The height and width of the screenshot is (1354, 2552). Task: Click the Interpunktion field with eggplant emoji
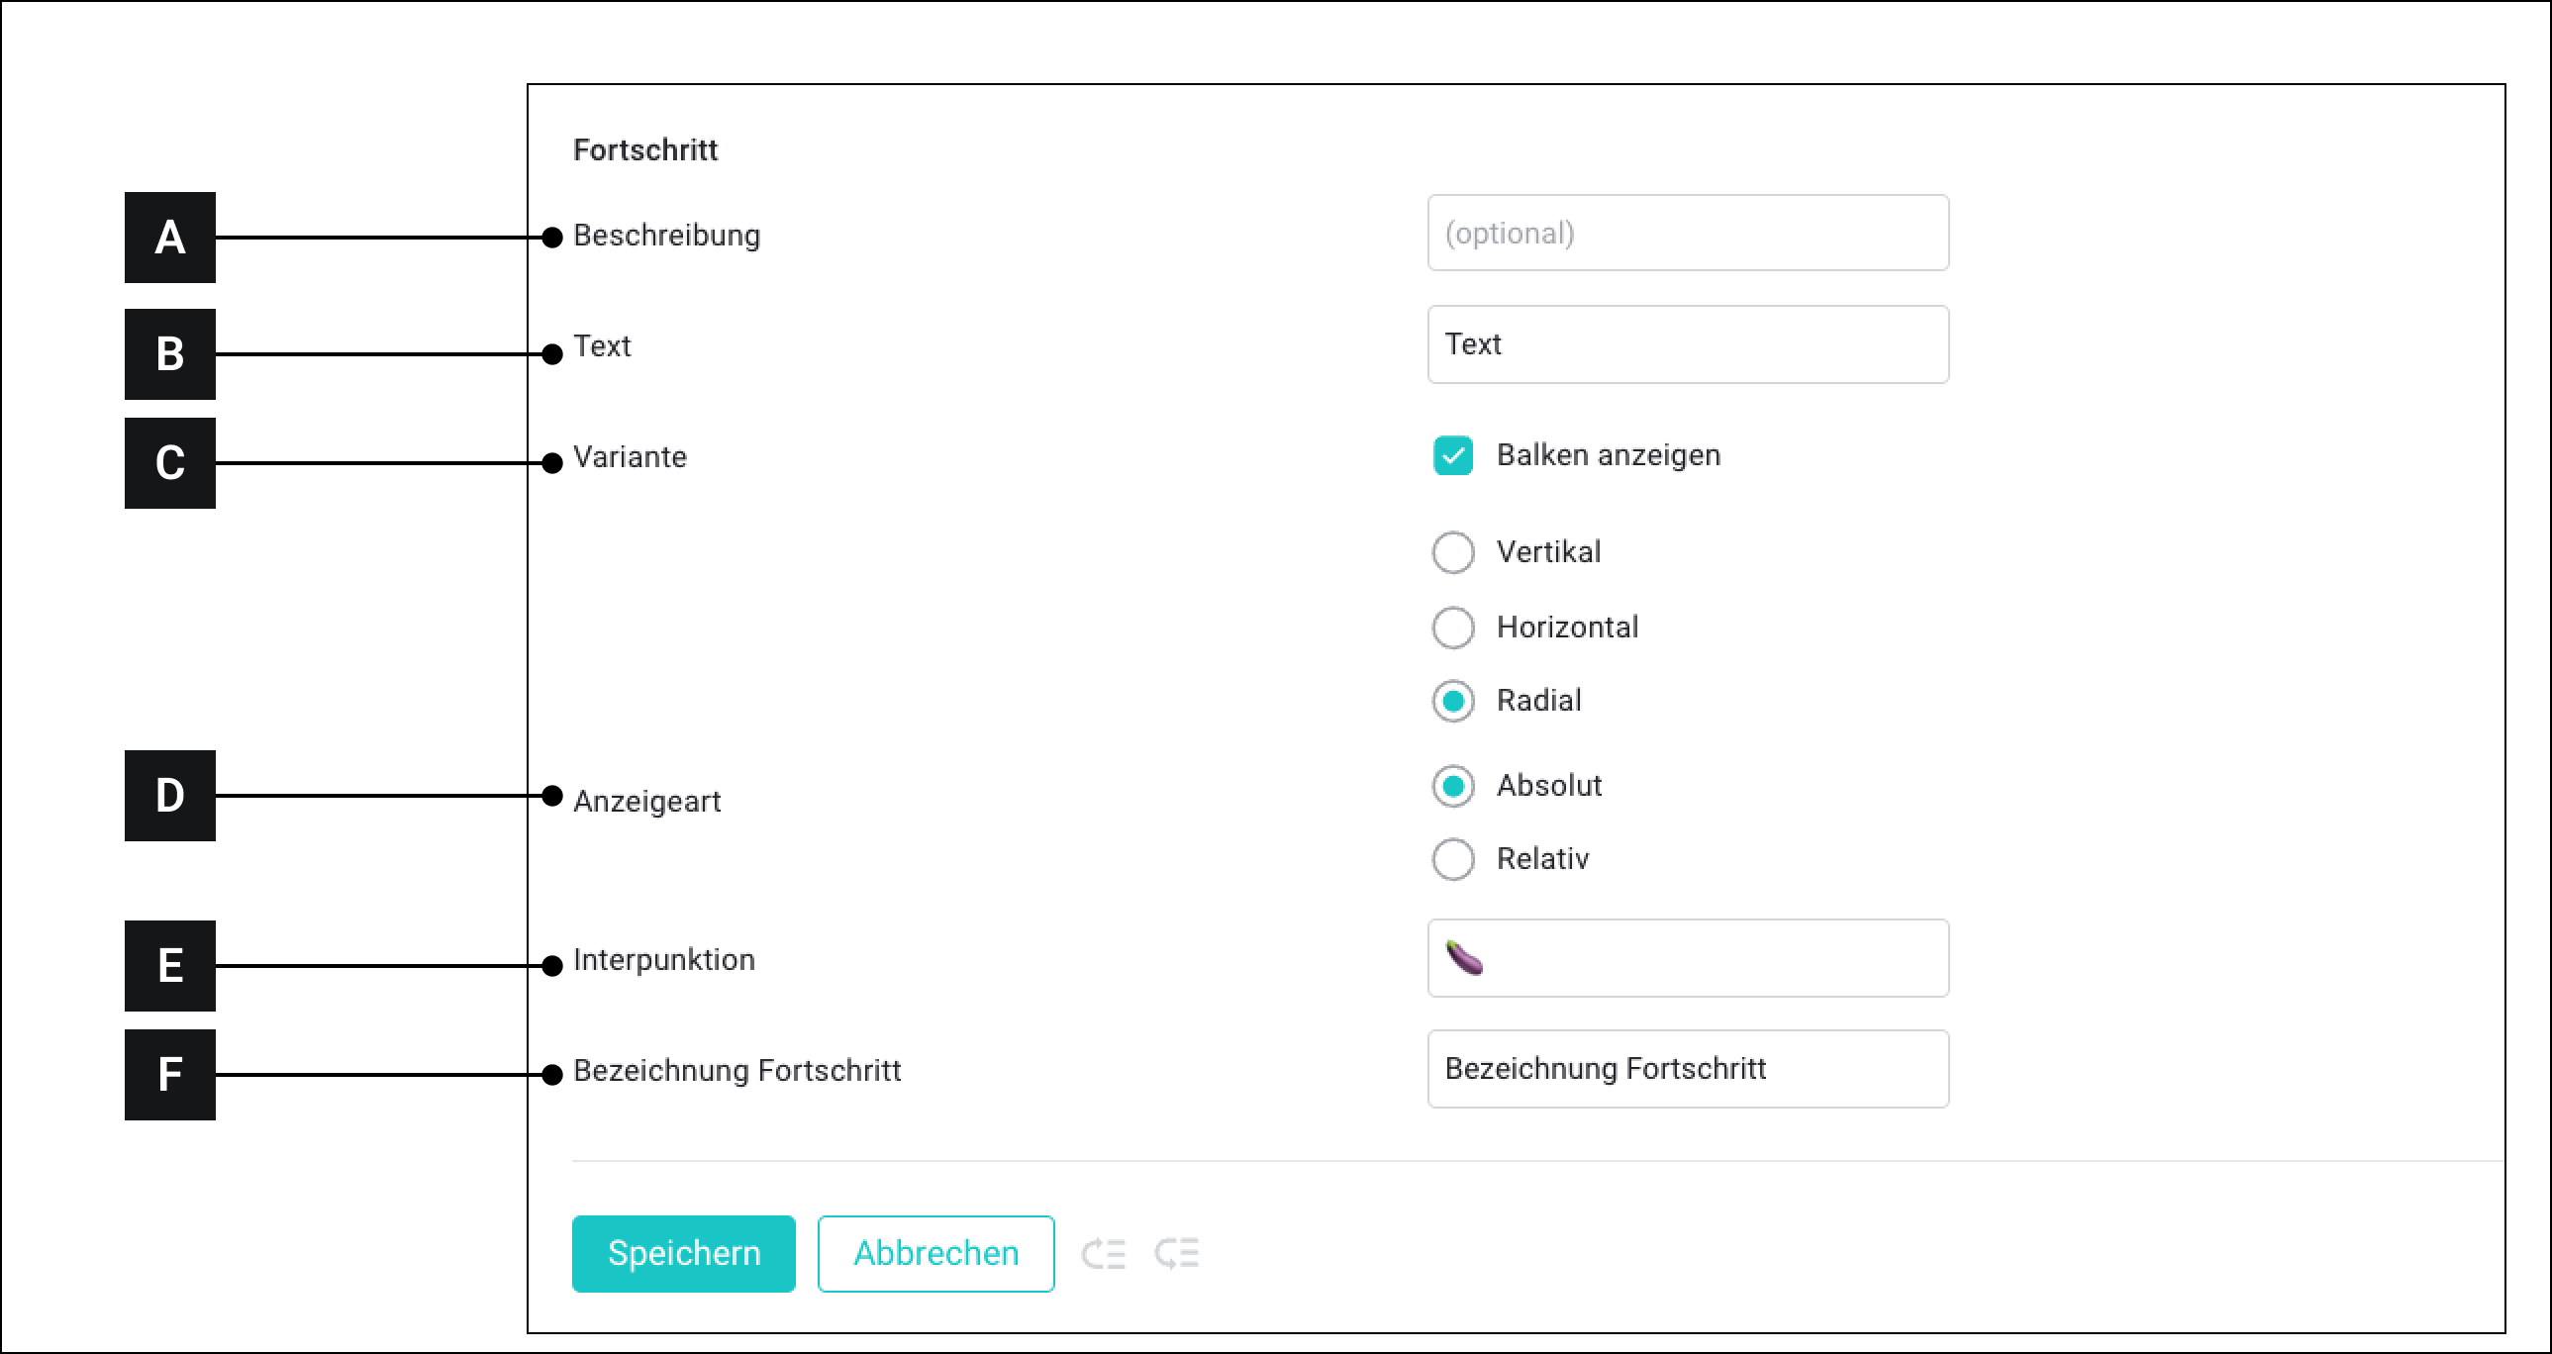[x=1687, y=959]
